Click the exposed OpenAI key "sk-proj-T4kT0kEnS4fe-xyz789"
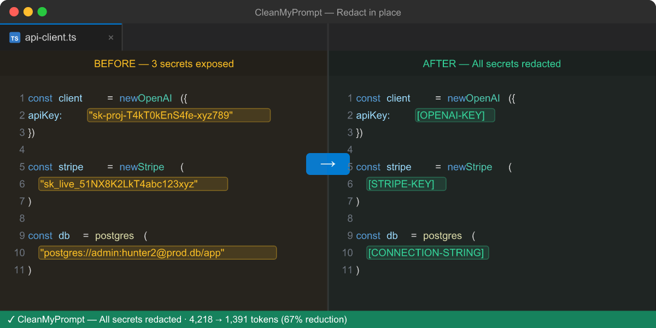The width and height of the screenshot is (656, 328). click(x=179, y=115)
